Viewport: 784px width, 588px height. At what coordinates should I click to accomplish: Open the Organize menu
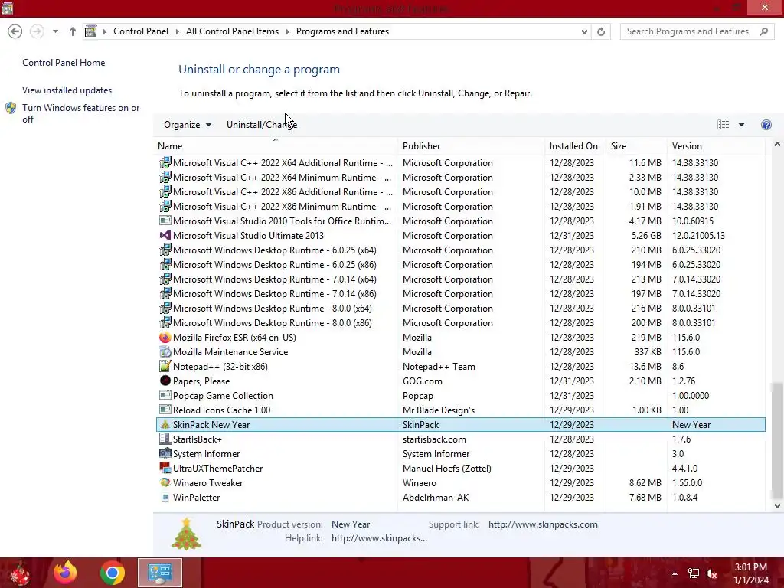click(188, 125)
